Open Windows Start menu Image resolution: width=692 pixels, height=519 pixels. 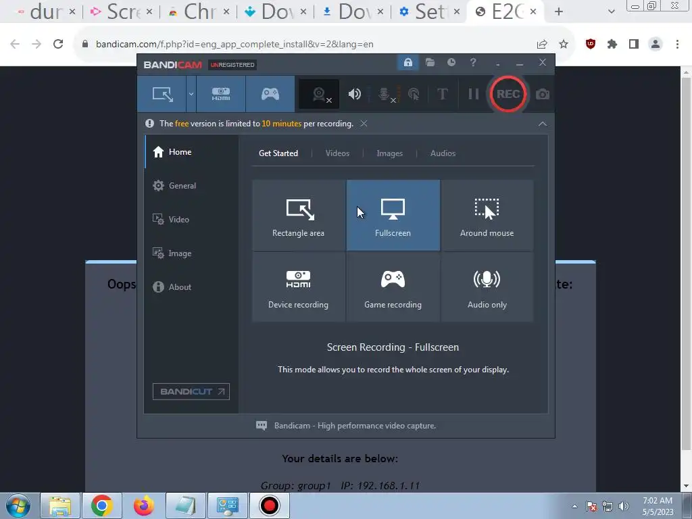point(18,505)
